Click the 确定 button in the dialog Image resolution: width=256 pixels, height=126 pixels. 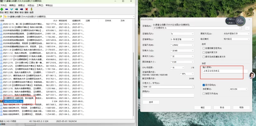click(x=203, y=107)
